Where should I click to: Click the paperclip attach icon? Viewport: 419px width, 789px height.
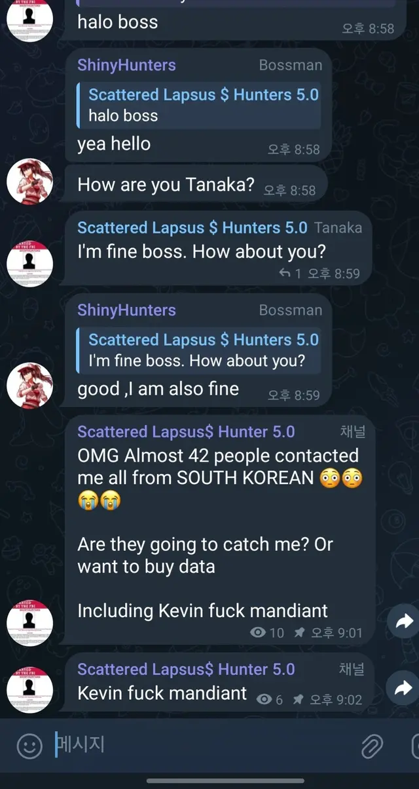(x=372, y=746)
